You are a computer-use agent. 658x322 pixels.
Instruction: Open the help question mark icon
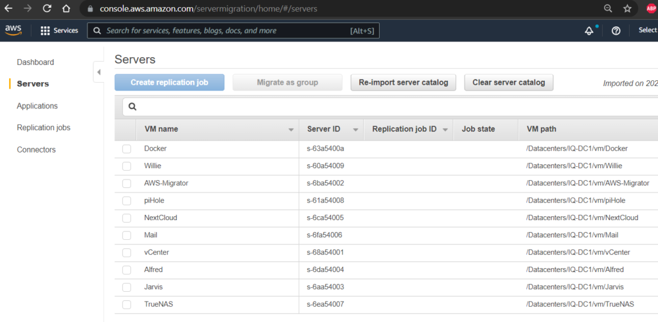tap(616, 31)
